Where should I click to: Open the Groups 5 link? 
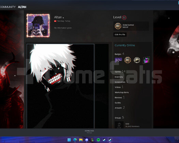119,117
